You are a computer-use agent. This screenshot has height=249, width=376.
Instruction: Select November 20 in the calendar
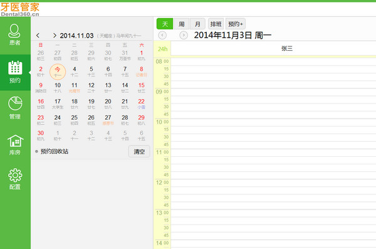coord(108,103)
